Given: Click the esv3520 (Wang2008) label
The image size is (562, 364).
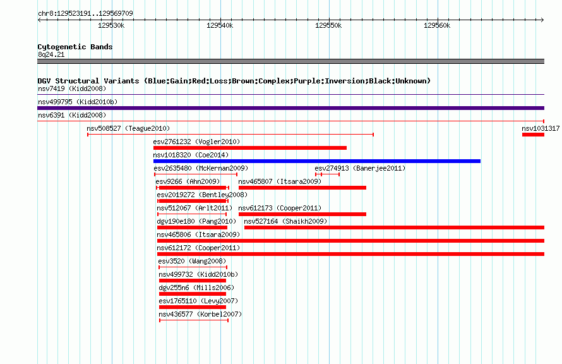Looking at the screenshot, I should click(192, 261).
